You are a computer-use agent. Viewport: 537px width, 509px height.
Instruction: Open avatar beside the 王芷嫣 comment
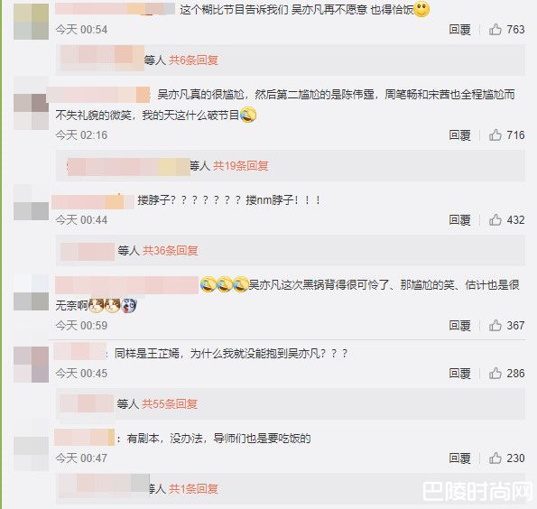coord(32,365)
